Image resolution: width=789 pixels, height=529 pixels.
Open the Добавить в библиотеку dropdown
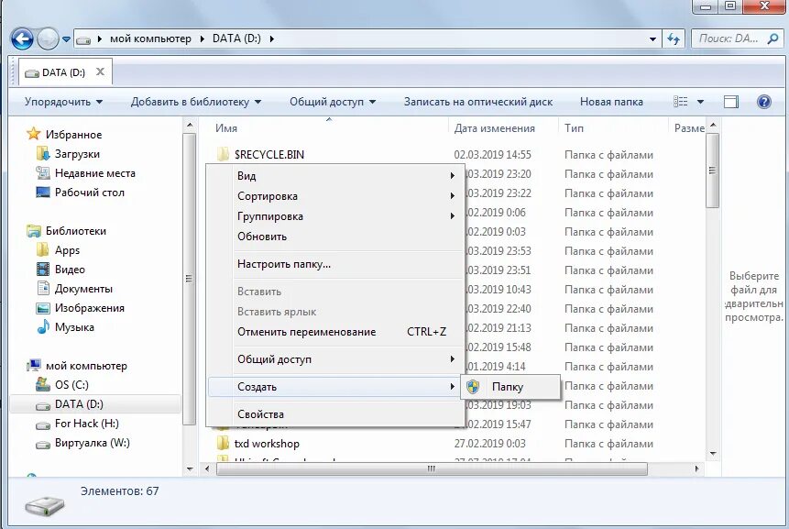[196, 102]
